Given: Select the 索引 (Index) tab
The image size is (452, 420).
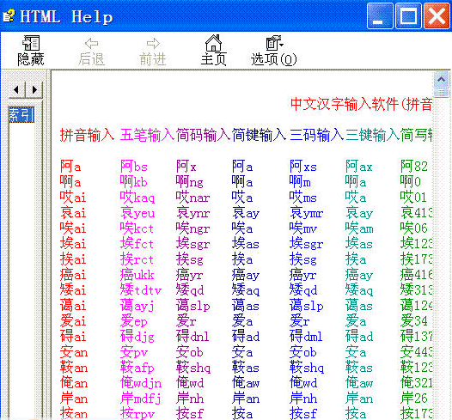Looking at the screenshot, I should tap(21, 115).
